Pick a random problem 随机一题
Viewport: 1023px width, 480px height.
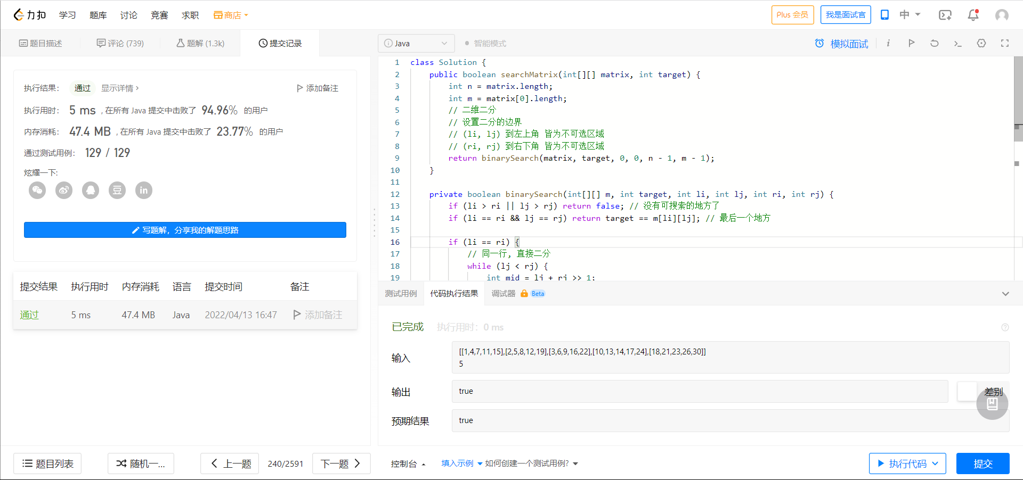click(x=141, y=464)
